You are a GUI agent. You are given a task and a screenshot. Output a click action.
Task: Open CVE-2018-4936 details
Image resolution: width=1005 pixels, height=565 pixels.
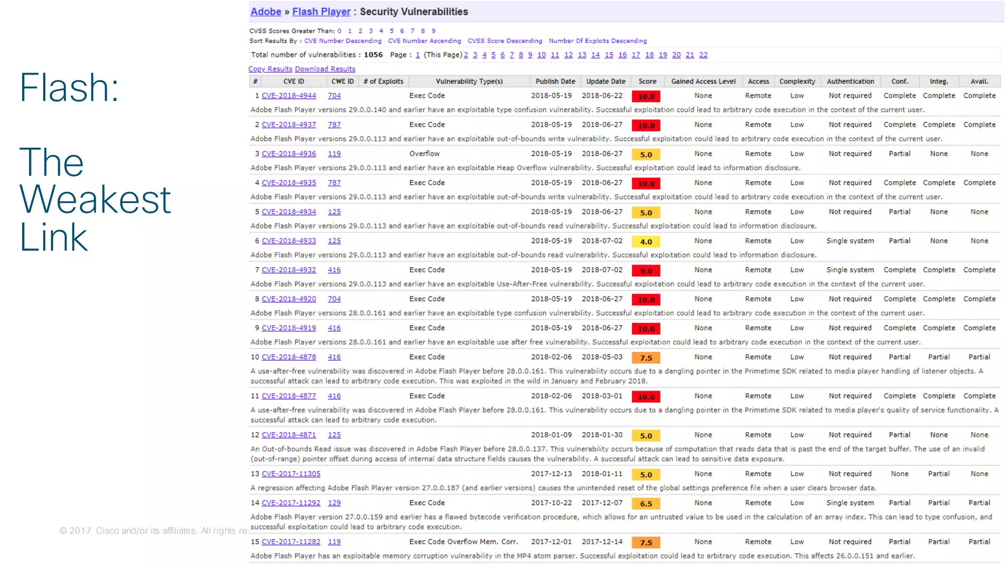pos(289,154)
